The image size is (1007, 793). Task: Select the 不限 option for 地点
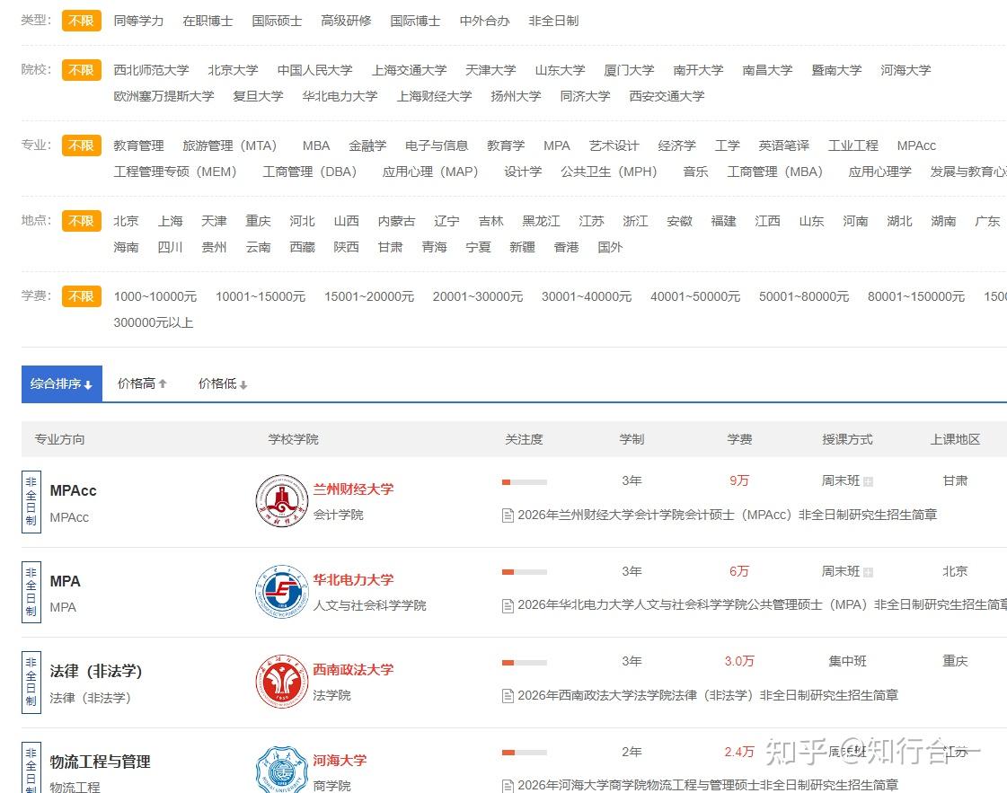[82, 221]
